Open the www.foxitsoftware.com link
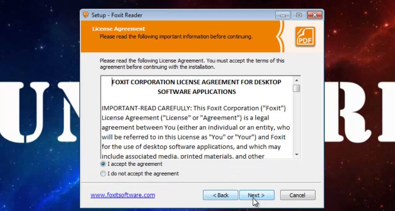 pyautogui.click(x=123, y=195)
